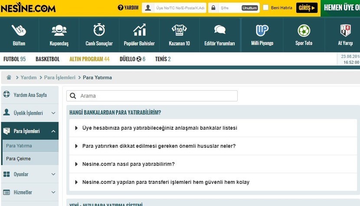
Task: Click the GİRİŞ login button
Action: tap(307, 8)
